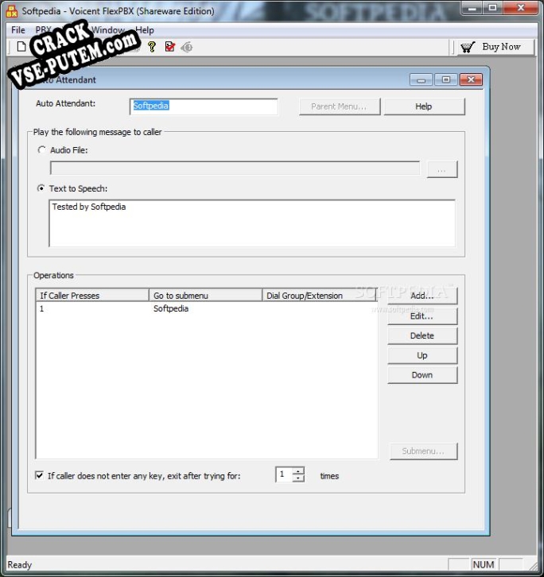544x577 pixels.
Task: Toggle the exit-after-no-key checkbox
Action: pyautogui.click(x=39, y=476)
